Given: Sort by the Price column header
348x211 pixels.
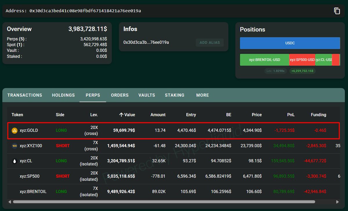Looking at the screenshot, I should click(x=257, y=115).
